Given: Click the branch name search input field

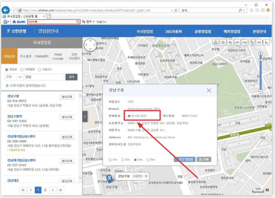Looking at the screenshot, I should pyautogui.click(x=44, y=77).
